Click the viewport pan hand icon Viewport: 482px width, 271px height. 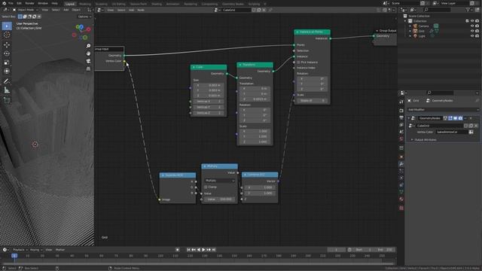(x=89, y=53)
